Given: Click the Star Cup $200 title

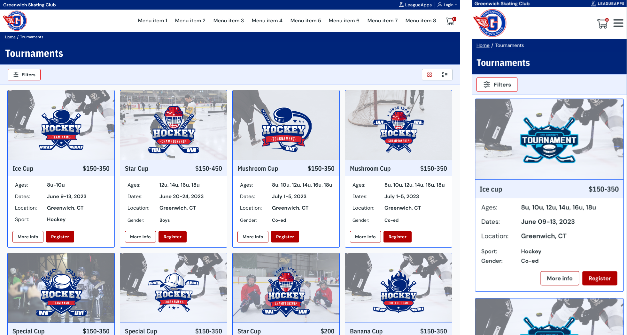Looking at the screenshot, I should point(249,331).
